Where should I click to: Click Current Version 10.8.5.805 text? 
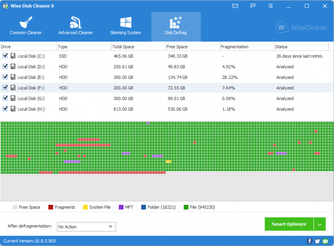pyautogui.click(x=29, y=241)
